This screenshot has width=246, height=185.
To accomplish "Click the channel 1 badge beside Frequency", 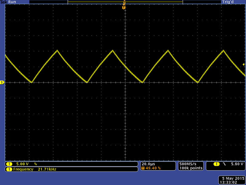I will tap(9, 169).
